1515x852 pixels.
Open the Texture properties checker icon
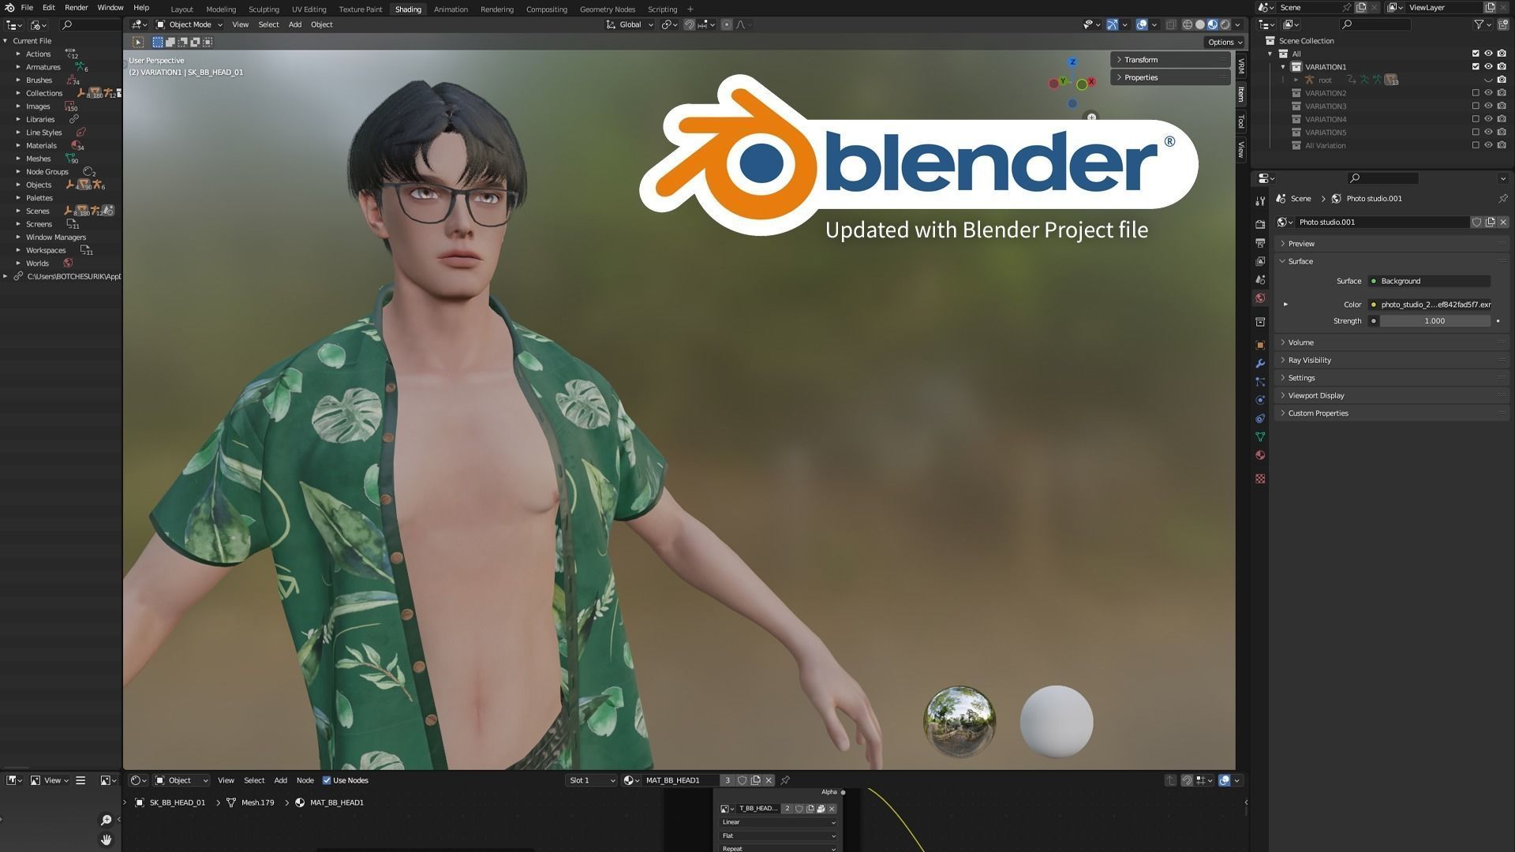(1260, 479)
